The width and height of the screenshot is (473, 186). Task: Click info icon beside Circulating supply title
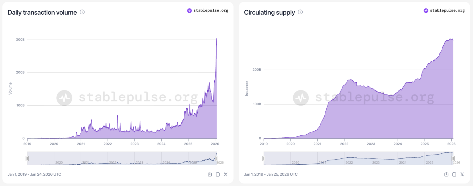300,12
